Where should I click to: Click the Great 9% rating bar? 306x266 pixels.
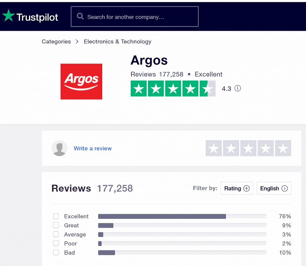pyautogui.click(x=182, y=225)
